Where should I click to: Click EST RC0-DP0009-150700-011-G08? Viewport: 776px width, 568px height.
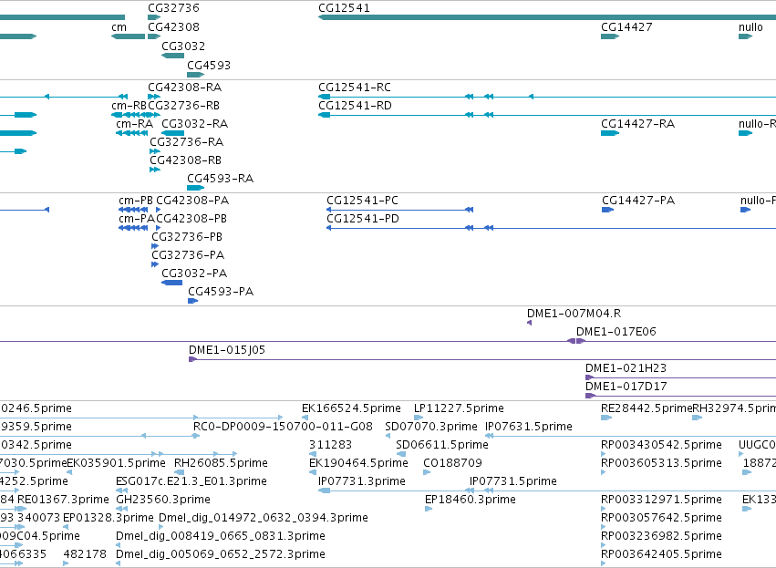pos(283,427)
